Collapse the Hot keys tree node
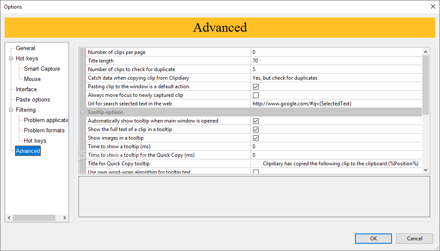The height and width of the screenshot is (251, 440). [11, 59]
